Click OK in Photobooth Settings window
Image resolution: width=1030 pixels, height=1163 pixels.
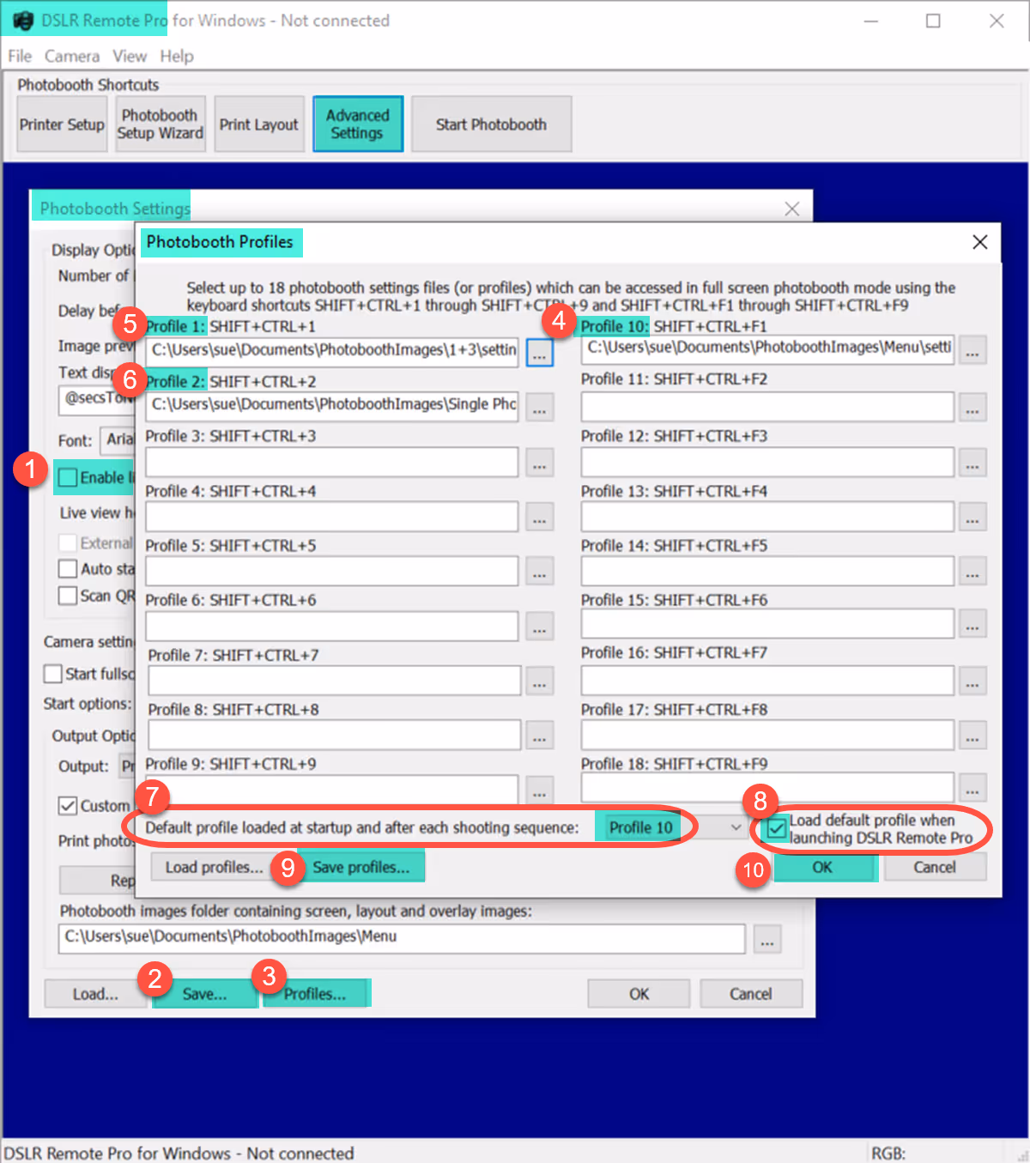(639, 994)
